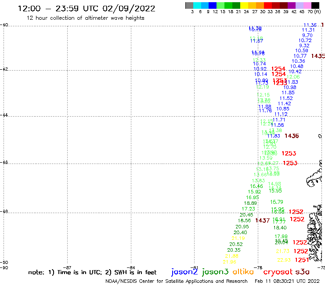Image resolution: width=325 pixels, height=285 pixels.
Task: Select the blue wave height 10.14
Action: 261,74
